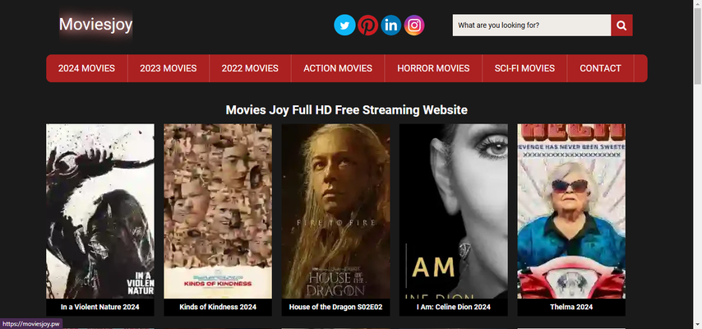Browse the HORROR MOVIES category

433,68
